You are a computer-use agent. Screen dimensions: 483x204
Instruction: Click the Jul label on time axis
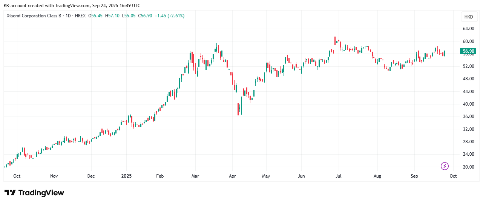tap(338, 176)
